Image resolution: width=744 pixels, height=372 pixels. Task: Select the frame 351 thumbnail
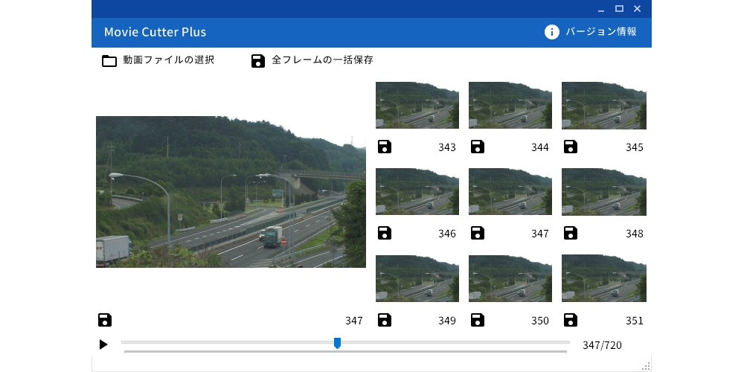pyautogui.click(x=604, y=278)
